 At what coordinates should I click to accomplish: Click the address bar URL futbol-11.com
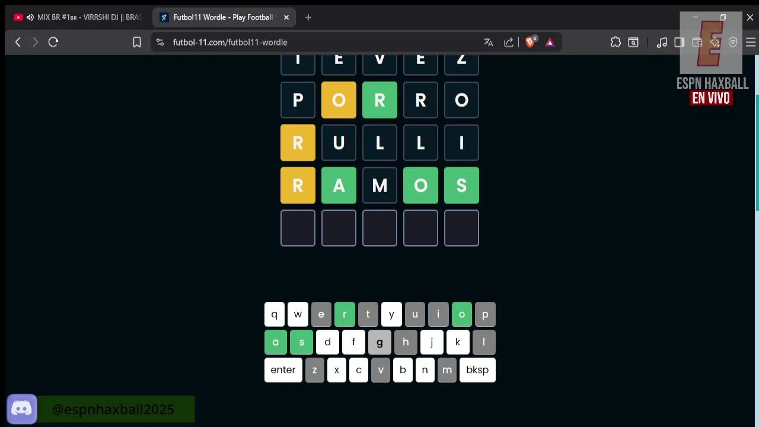pos(230,42)
